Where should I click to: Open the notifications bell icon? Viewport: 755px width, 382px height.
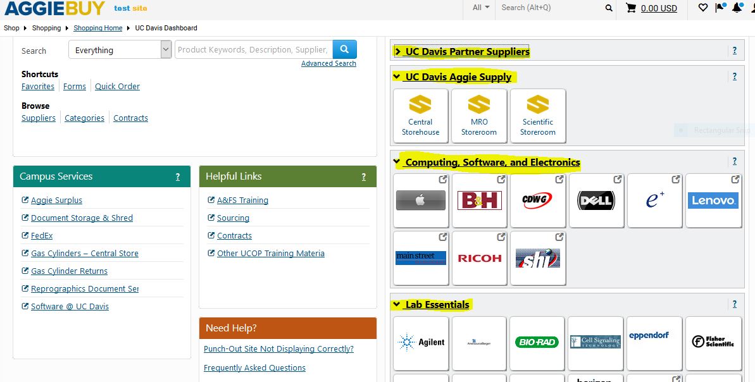[737, 8]
